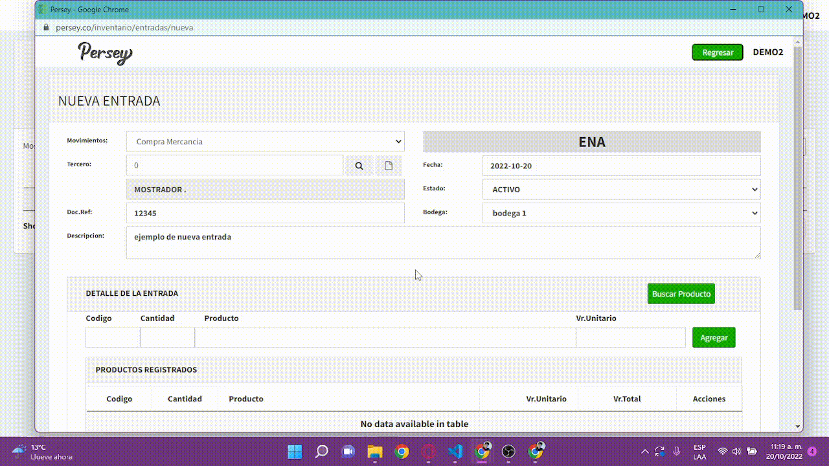
Task: Click the microphone icon in the system tray
Action: click(677, 451)
